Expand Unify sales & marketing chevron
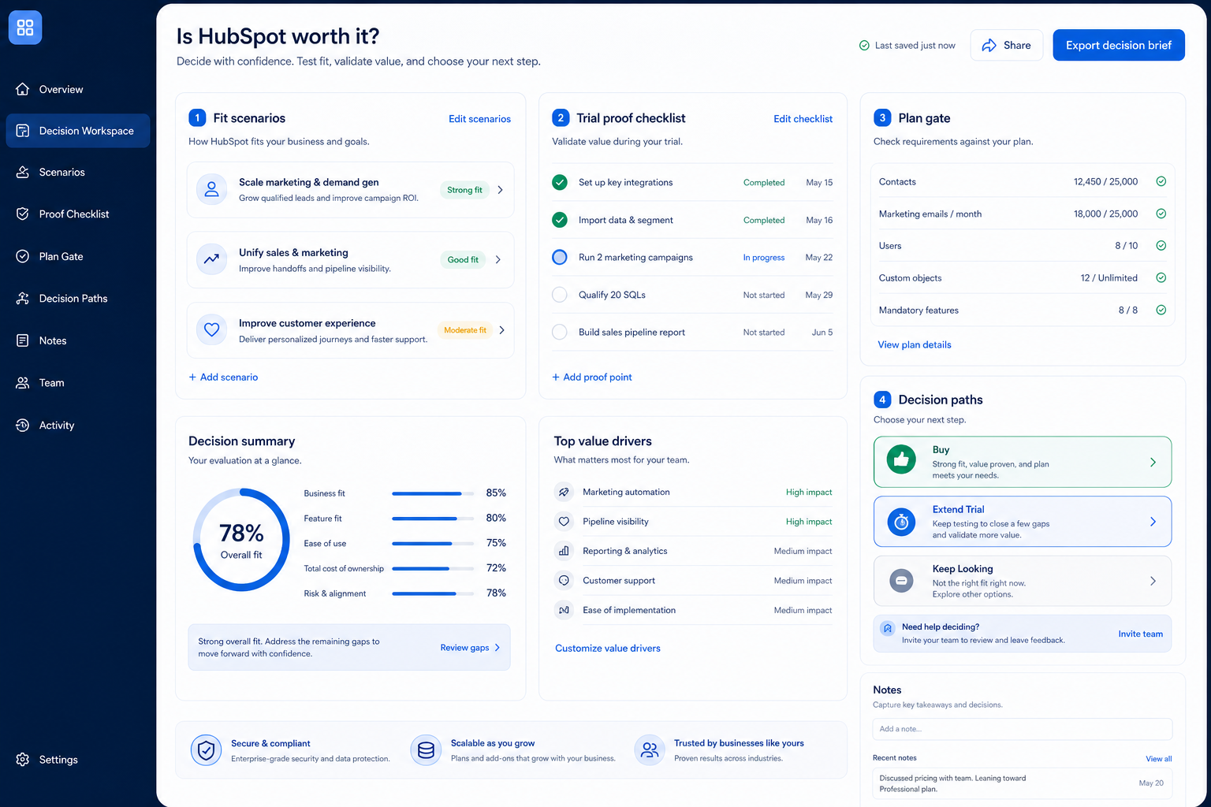 coord(498,259)
